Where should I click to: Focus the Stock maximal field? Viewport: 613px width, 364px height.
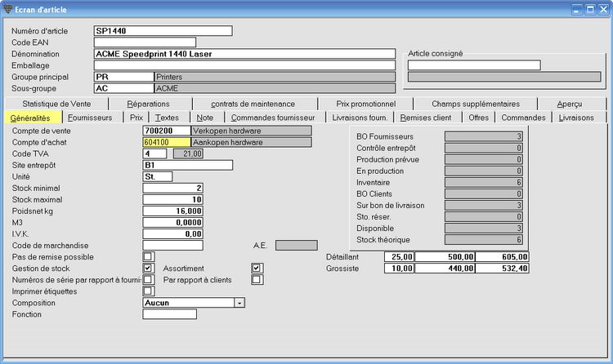click(x=173, y=200)
